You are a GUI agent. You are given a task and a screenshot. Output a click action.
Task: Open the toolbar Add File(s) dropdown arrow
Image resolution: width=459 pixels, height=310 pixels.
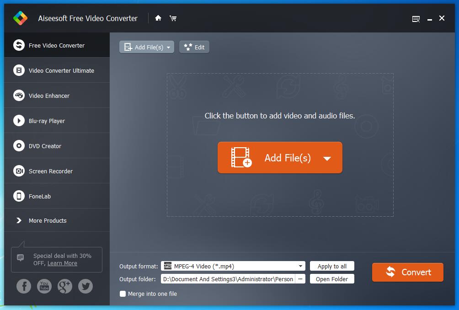point(169,48)
